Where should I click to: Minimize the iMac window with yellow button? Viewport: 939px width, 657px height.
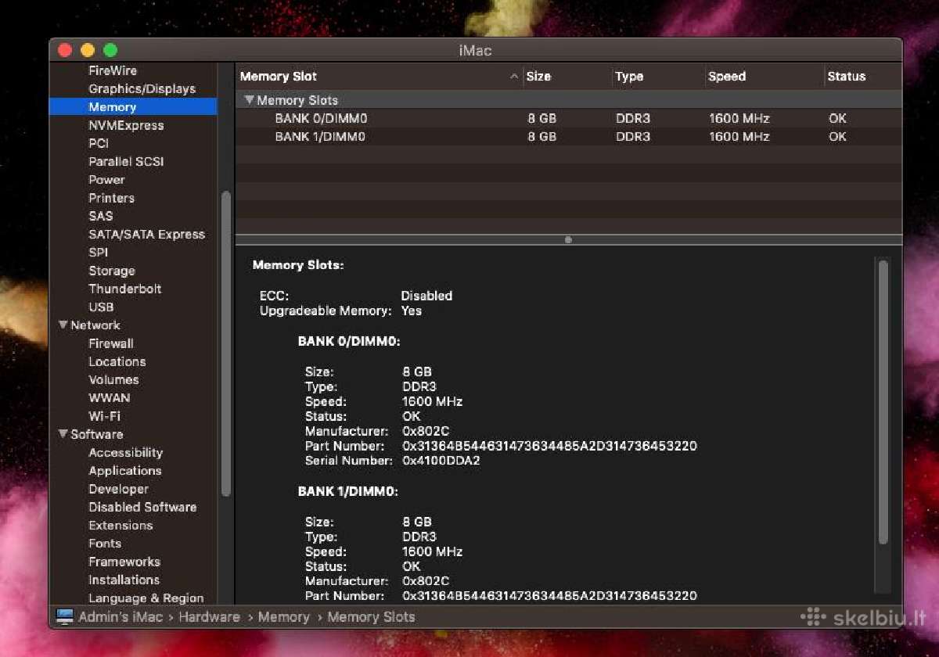[x=88, y=50]
